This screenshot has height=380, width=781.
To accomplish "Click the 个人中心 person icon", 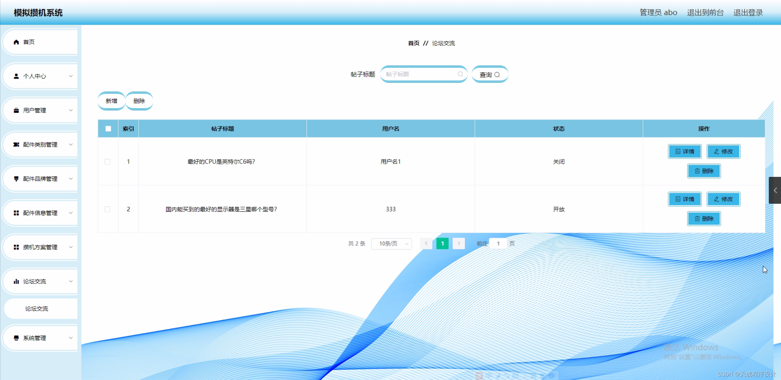I will (16, 76).
